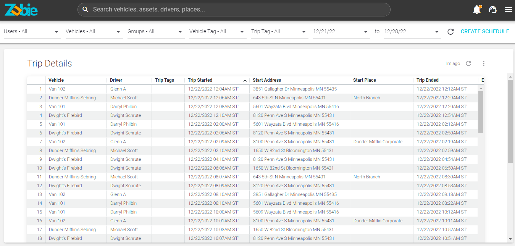Click trip ended 12/22/2022 12:12AM cell
This screenshot has width=515, height=246.
[x=442, y=89]
